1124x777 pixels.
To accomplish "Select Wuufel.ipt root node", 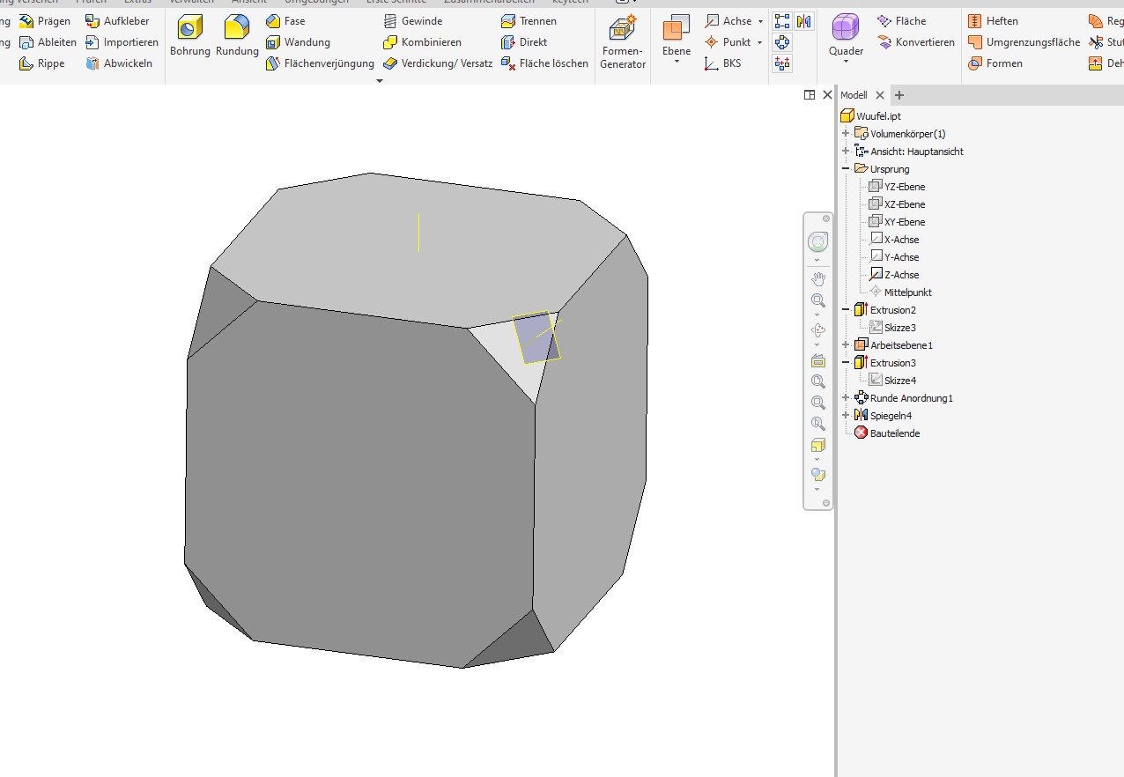I will tap(870, 116).
